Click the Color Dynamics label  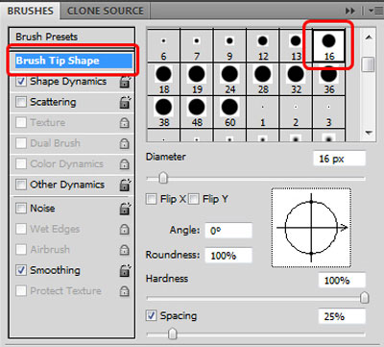[x=66, y=163]
